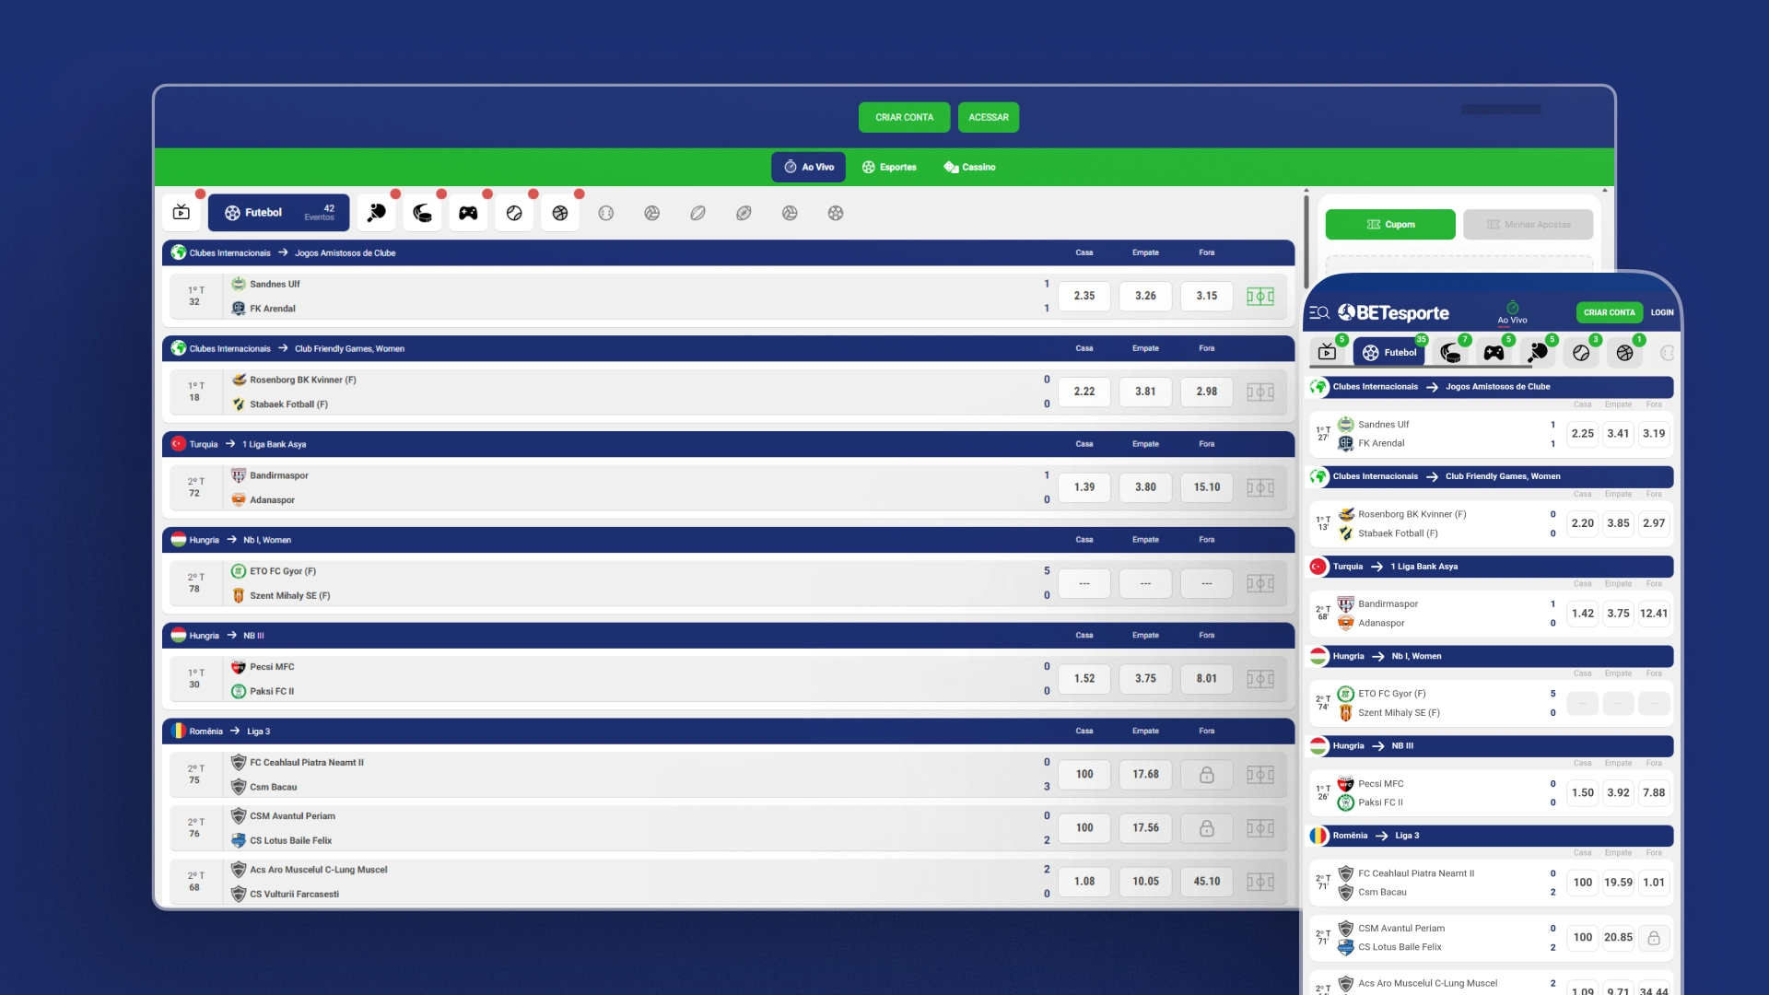Click the desktop CRIAR CONTA button

[904, 117]
